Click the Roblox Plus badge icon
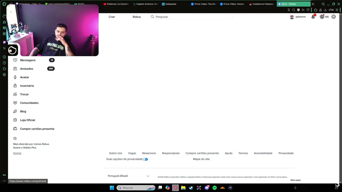 15,139
